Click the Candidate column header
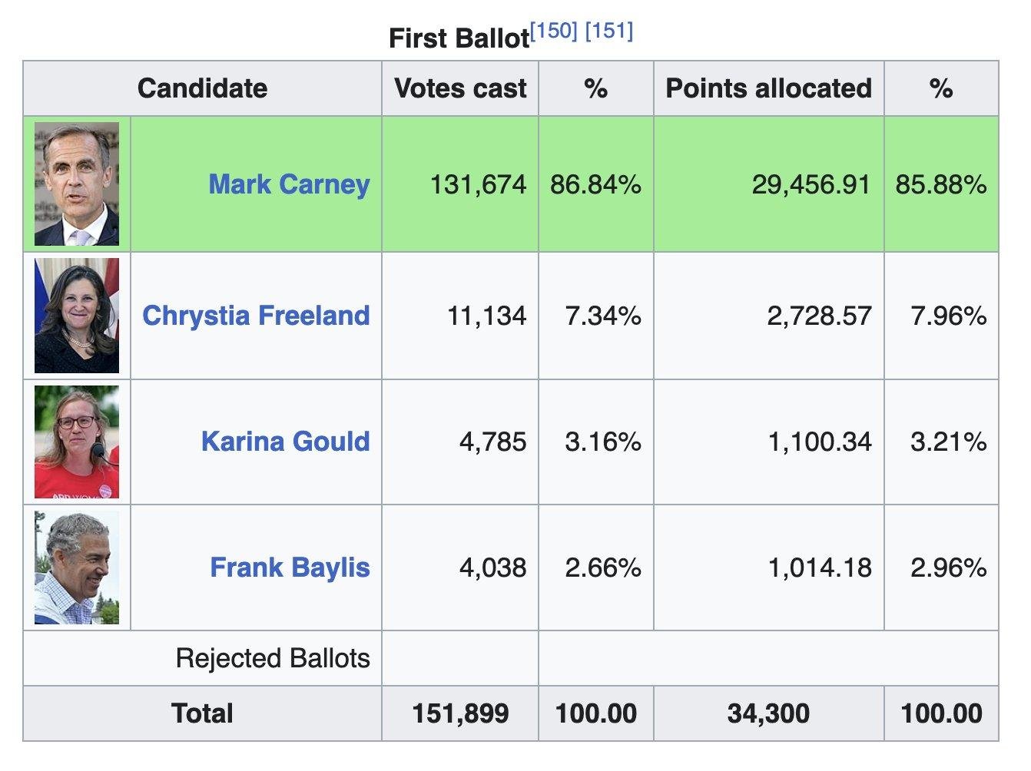The width and height of the screenshot is (1031, 771). [202, 88]
